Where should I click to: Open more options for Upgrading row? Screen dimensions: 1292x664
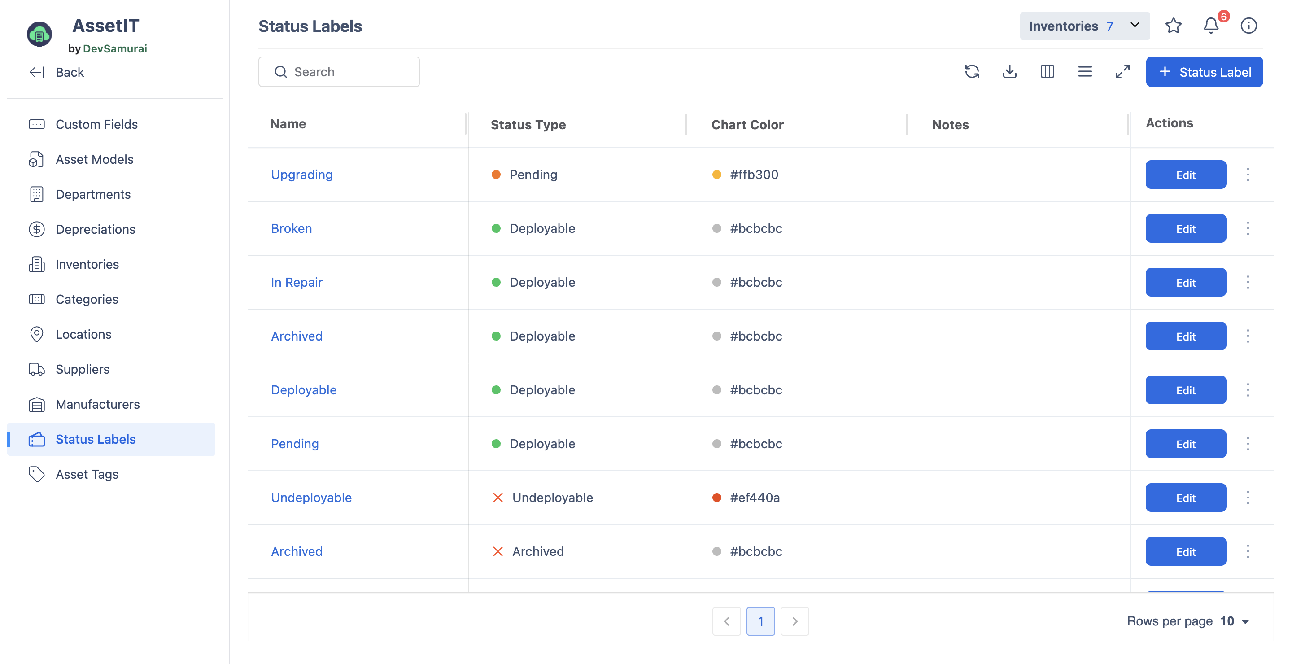pos(1248,175)
